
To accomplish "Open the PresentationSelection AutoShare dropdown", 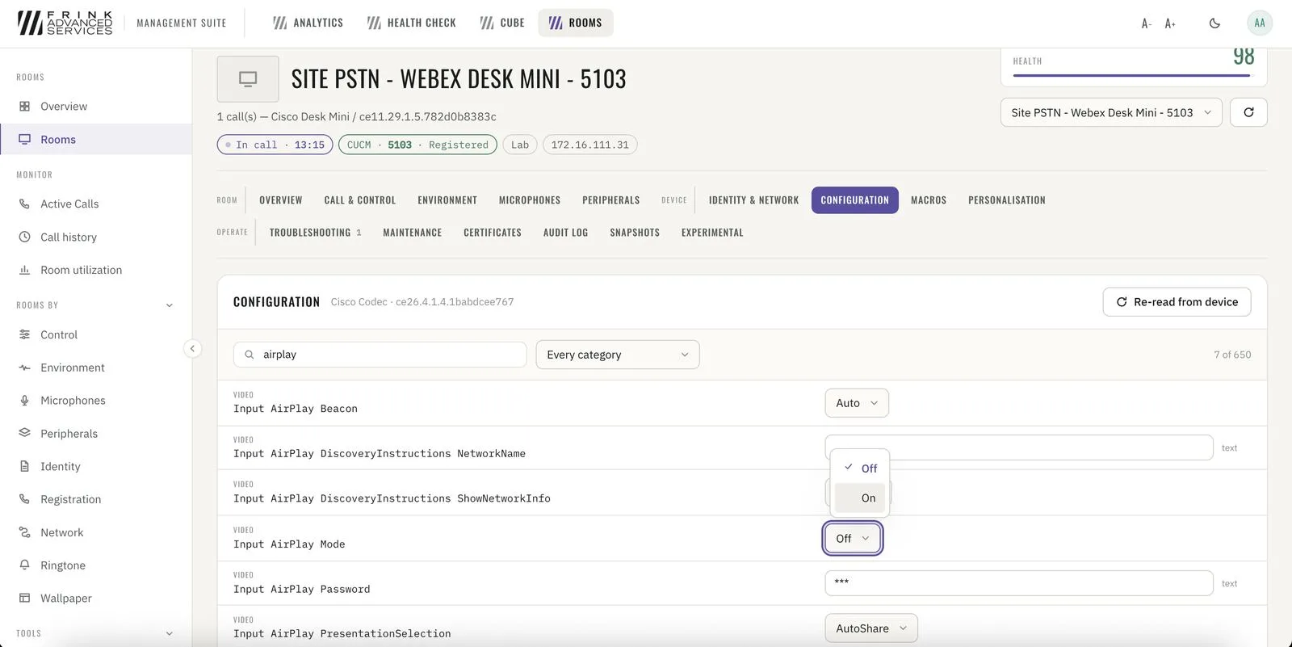I will [x=871, y=628].
